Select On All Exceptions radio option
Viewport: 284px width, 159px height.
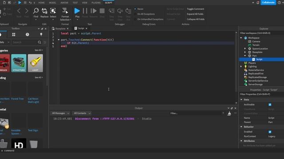[x=135, y=14]
